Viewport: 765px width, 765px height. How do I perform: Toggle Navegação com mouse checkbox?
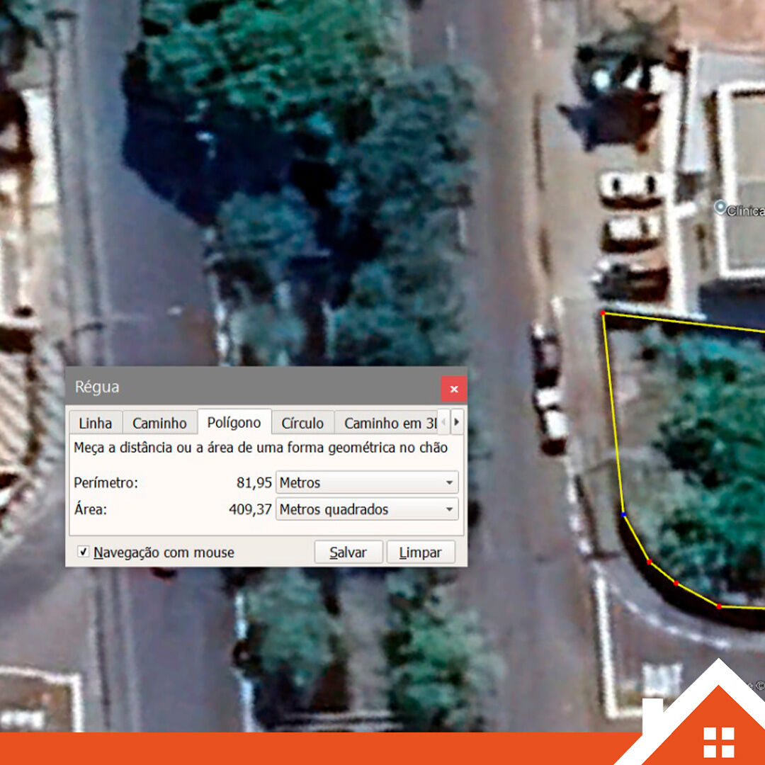[x=84, y=552]
